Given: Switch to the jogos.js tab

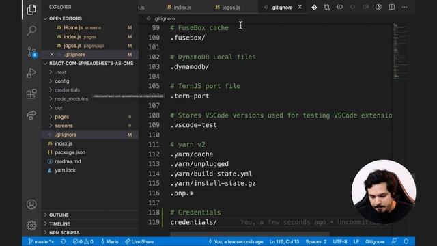Looking at the screenshot, I should click(227, 8).
